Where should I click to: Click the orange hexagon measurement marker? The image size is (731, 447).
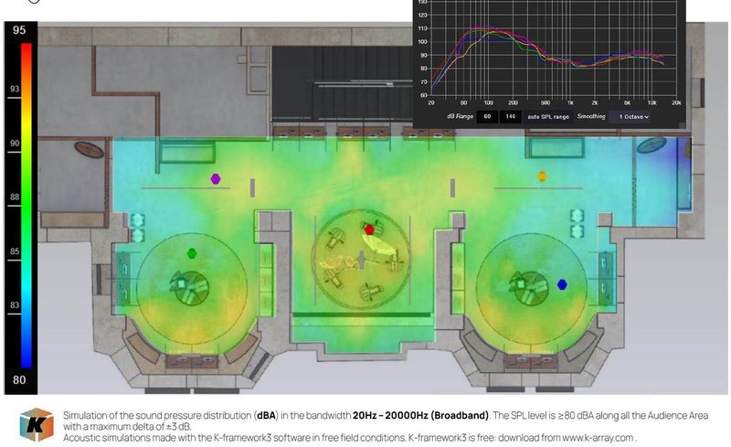tap(542, 176)
